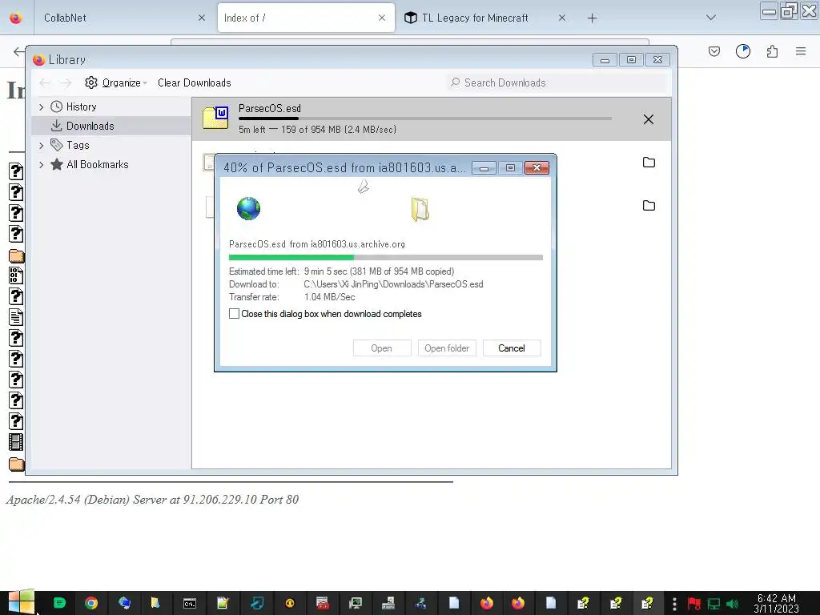Click binary file icon in index page
The image size is (820, 615).
coord(16,275)
